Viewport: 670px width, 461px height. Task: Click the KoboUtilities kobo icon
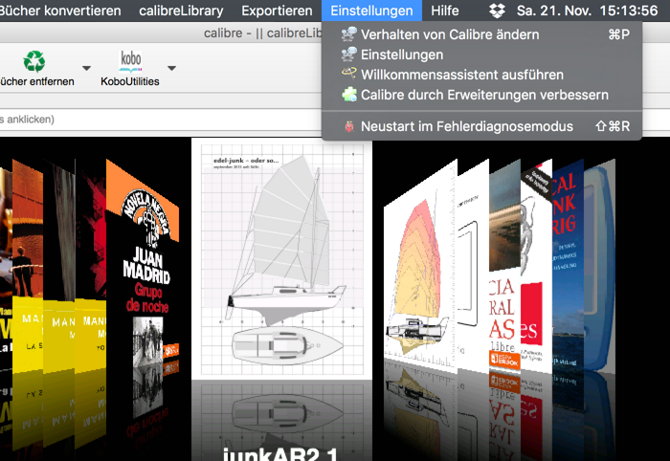[x=130, y=62]
